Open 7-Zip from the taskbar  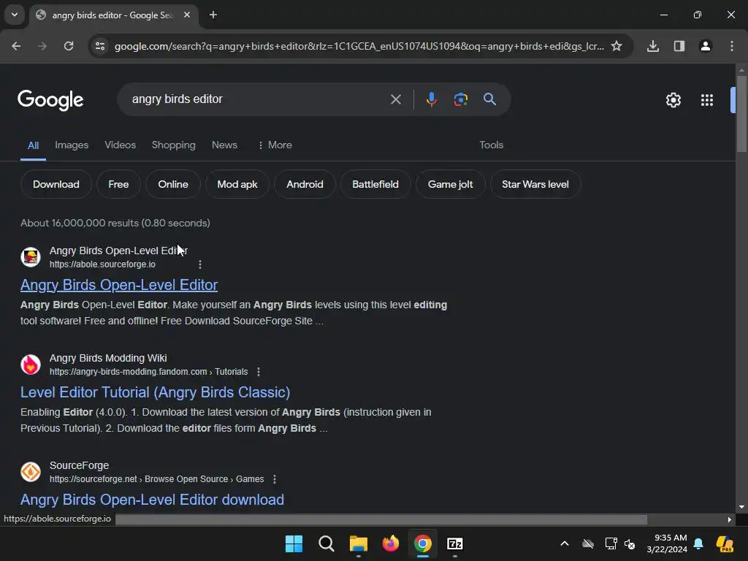point(455,543)
